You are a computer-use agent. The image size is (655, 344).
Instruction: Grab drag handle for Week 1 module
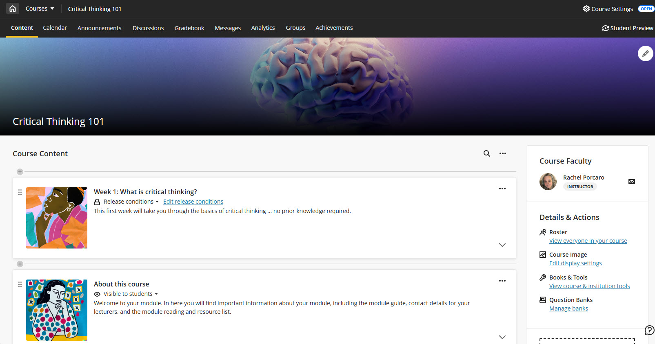pos(20,192)
